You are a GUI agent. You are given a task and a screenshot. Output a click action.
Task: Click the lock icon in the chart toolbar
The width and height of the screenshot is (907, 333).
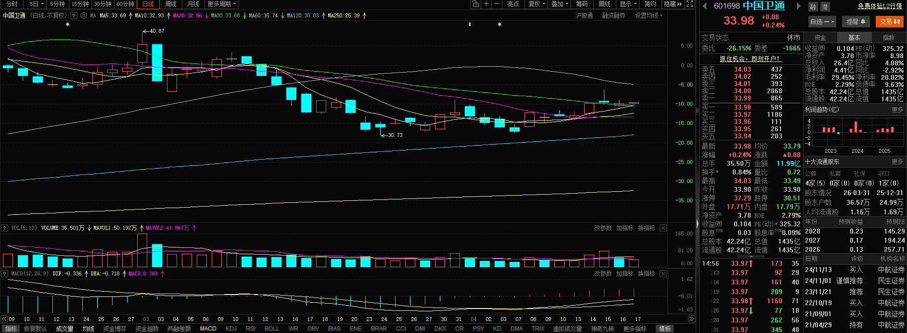(x=475, y=4)
